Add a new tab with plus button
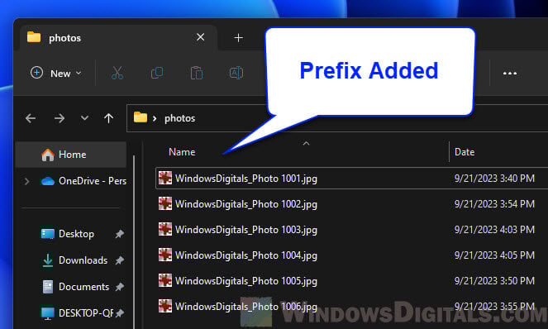This screenshot has width=548, height=329. pos(238,37)
